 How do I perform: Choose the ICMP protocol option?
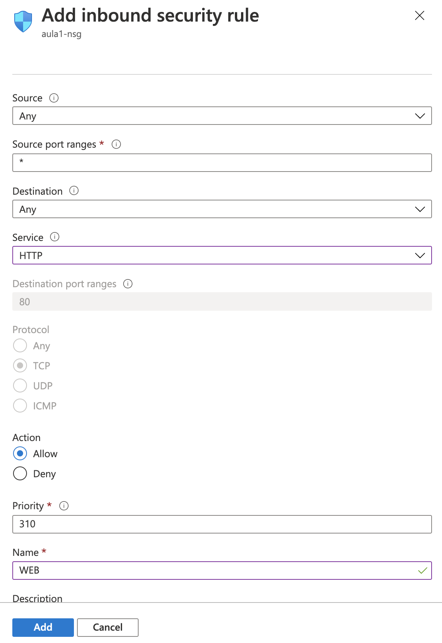coord(20,406)
